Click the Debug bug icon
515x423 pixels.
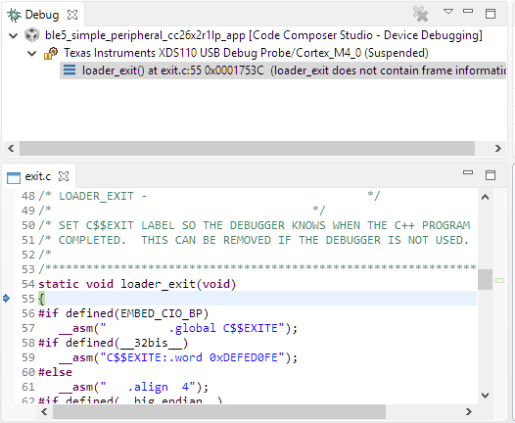[x=14, y=15]
